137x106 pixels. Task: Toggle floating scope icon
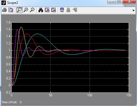62,10
